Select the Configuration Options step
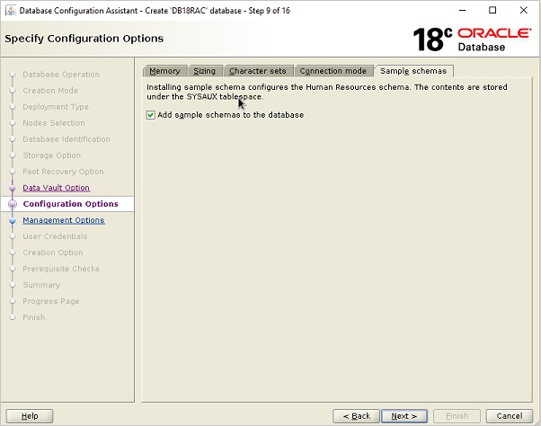Image resolution: width=541 pixels, height=426 pixels. [70, 204]
